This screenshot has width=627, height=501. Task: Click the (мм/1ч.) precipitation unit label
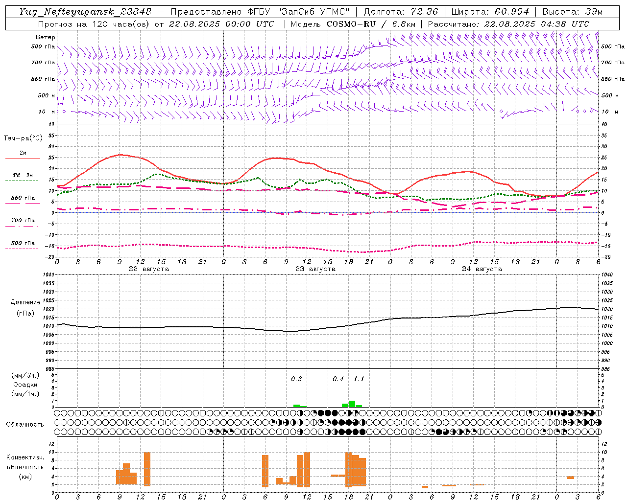coord(25,394)
